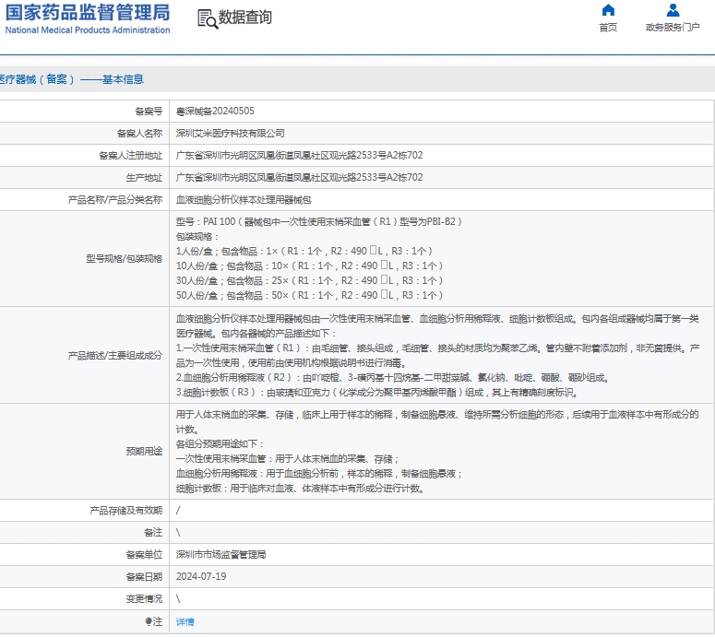The width and height of the screenshot is (715, 637).
Task: Click the National Medical Products Administration text
Action: [88, 30]
